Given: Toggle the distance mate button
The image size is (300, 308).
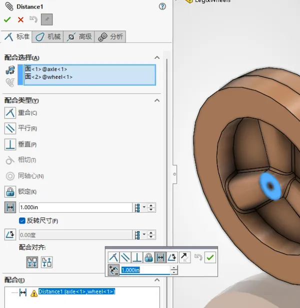Looking at the screenshot, I should click(x=10, y=207).
